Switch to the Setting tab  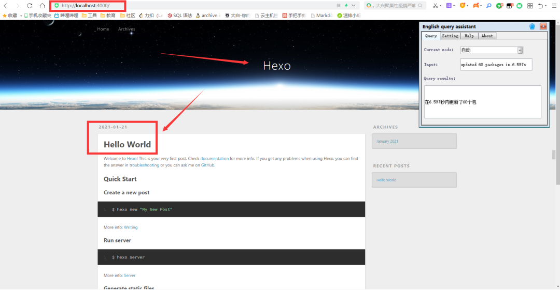(x=450, y=36)
